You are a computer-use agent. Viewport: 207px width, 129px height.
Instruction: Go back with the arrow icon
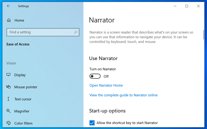coord(8,6)
